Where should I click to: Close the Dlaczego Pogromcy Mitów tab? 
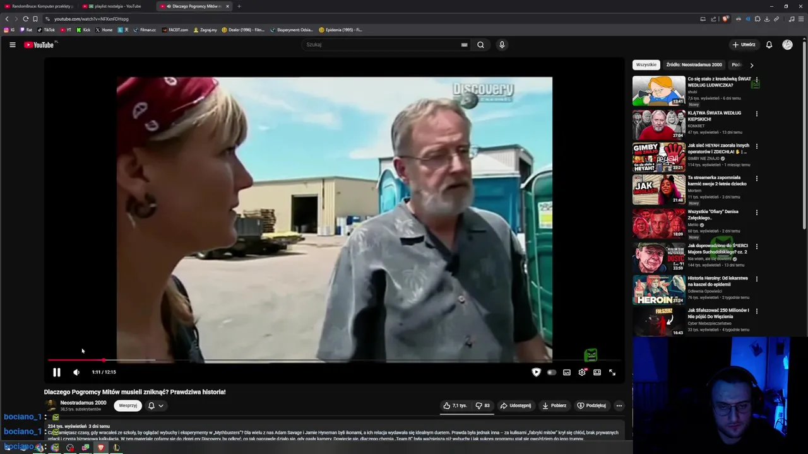[227, 6]
